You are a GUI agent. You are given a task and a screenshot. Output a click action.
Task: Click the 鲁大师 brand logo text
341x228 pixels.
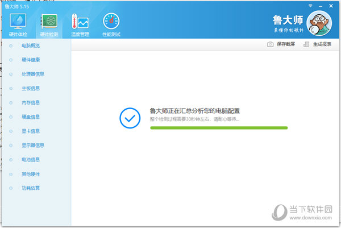point(288,20)
